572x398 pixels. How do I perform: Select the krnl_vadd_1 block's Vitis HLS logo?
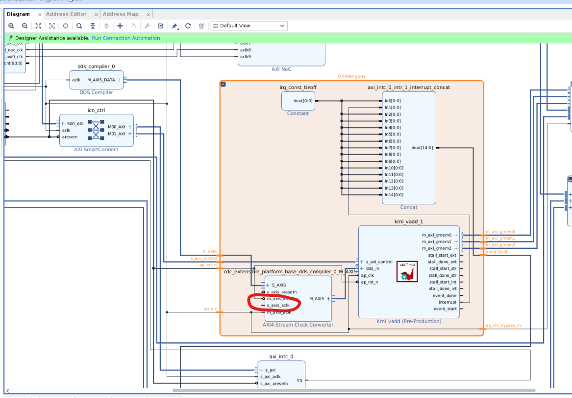(x=407, y=272)
